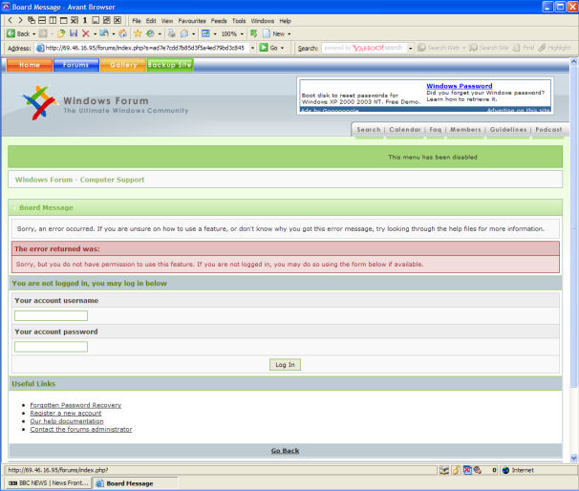Click the account password input field
This screenshot has width=579, height=491.
click(x=51, y=347)
